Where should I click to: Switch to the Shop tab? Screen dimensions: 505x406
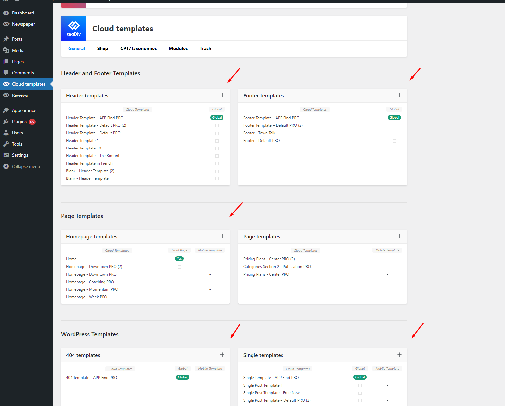[103, 48]
